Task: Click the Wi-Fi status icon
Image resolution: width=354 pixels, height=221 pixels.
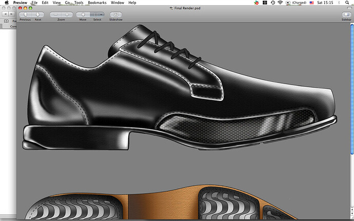Action: (280, 3)
